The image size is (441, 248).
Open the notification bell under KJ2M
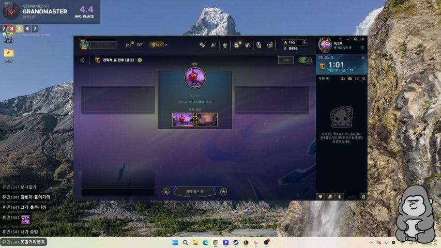[x=362, y=48]
